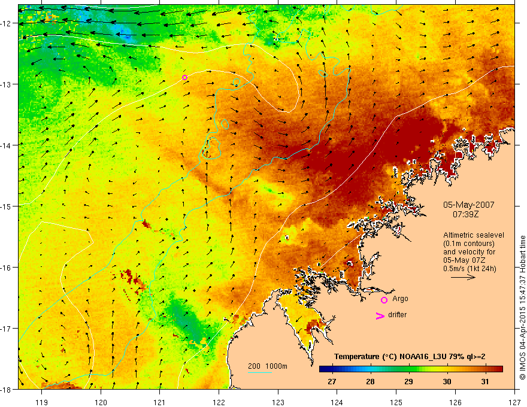
Task: Click the latitude label -14
Action: [x=6, y=145]
